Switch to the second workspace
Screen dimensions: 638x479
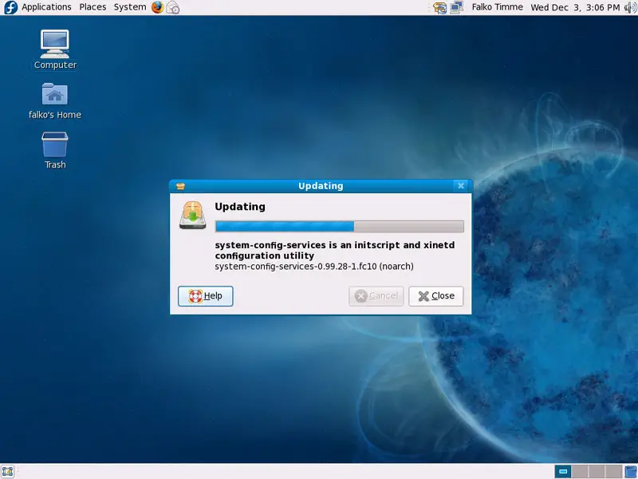point(580,471)
